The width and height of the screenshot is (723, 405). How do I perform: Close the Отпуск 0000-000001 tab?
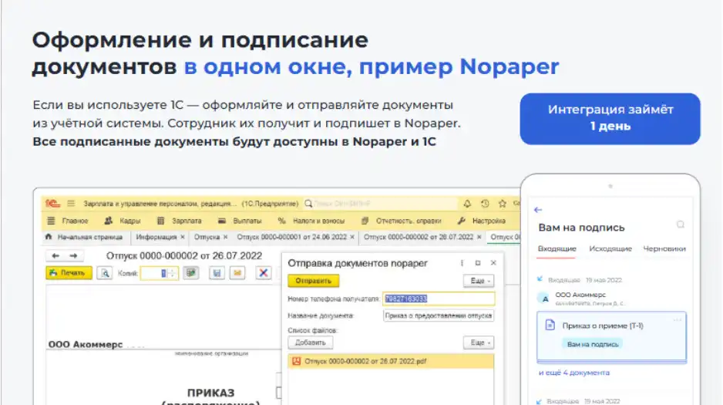pyautogui.click(x=352, y=237)
